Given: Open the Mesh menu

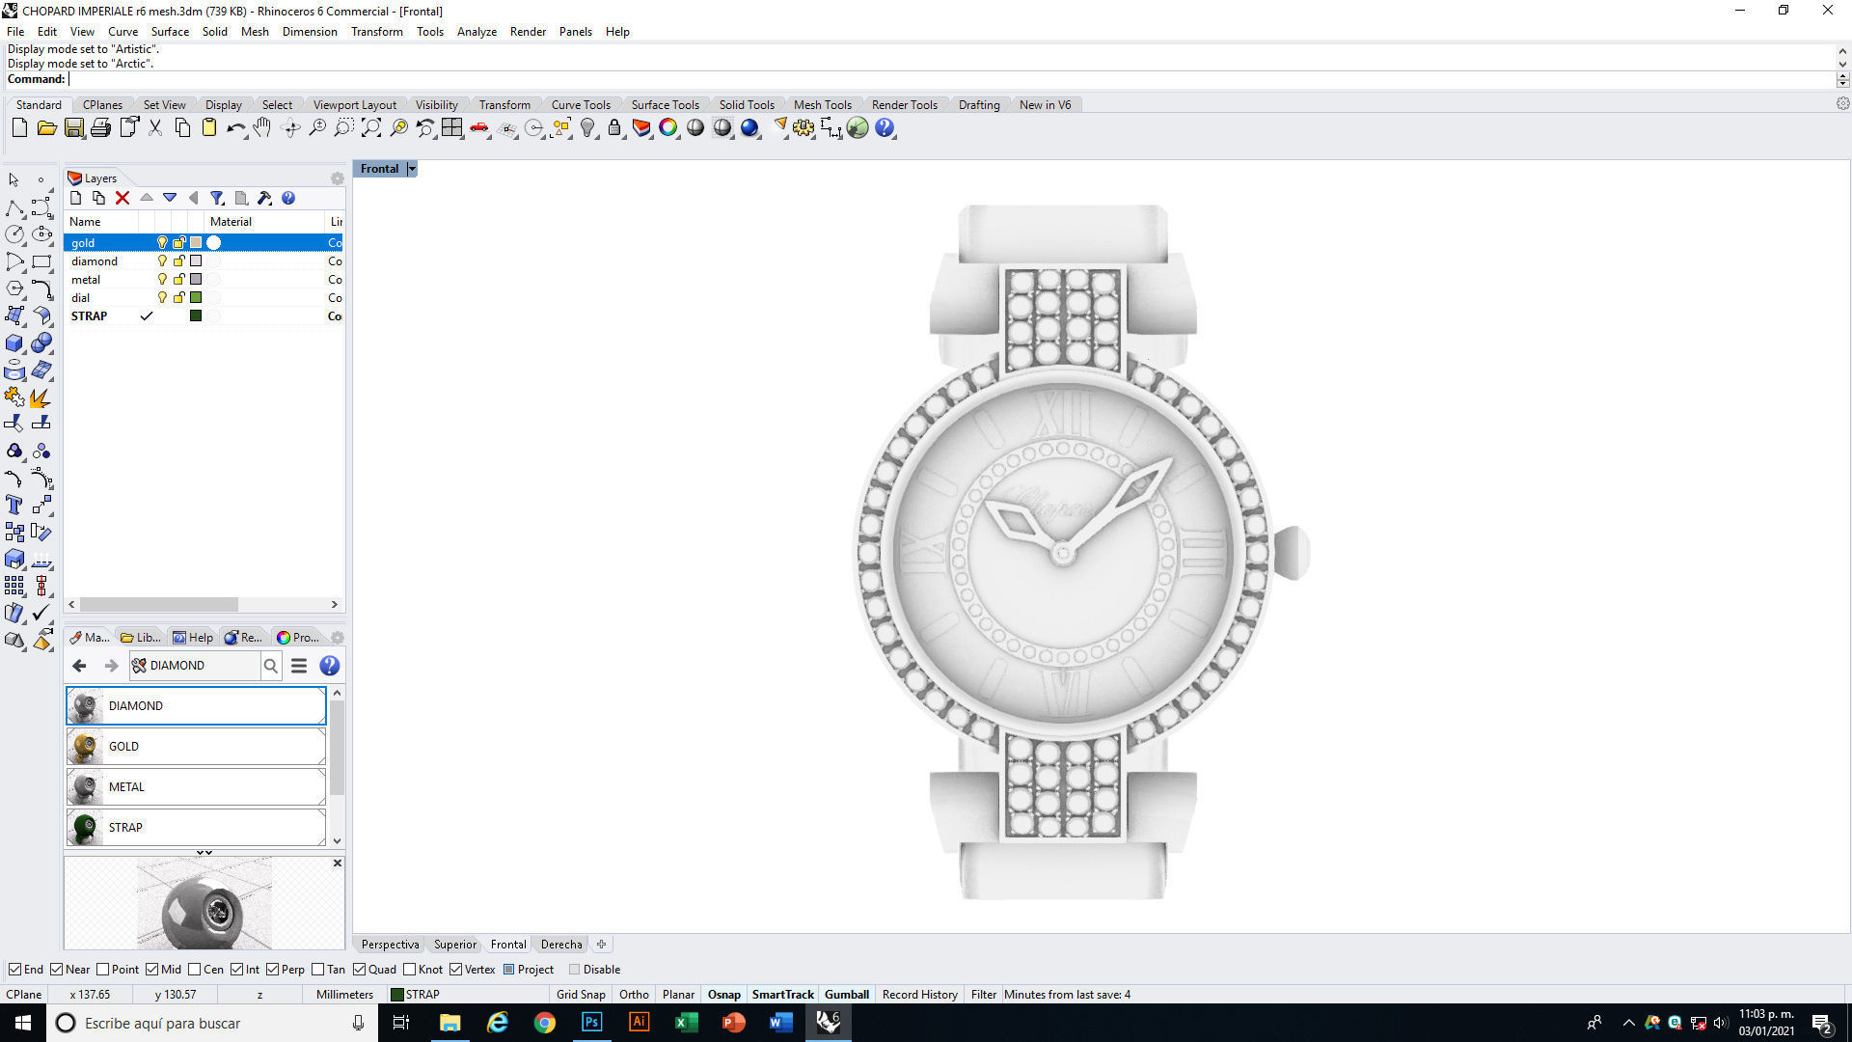Looking at the screenshot, I should (x=255, y=32).
